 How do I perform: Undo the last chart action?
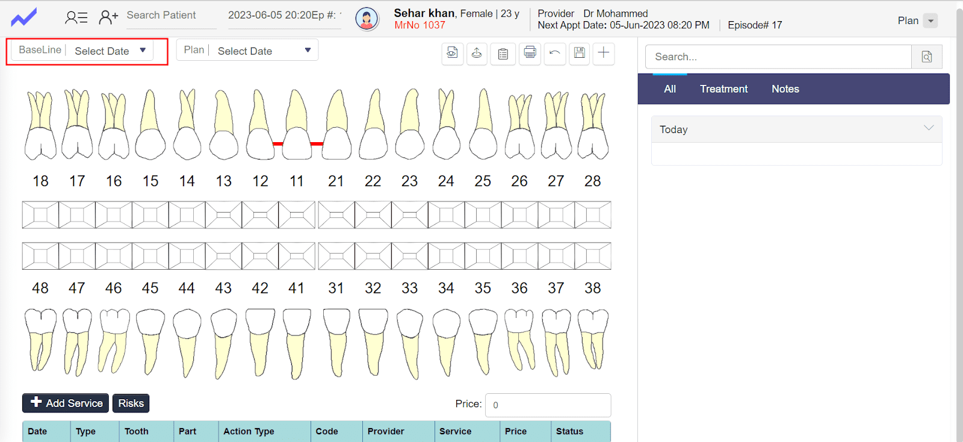tap(554, 53)
